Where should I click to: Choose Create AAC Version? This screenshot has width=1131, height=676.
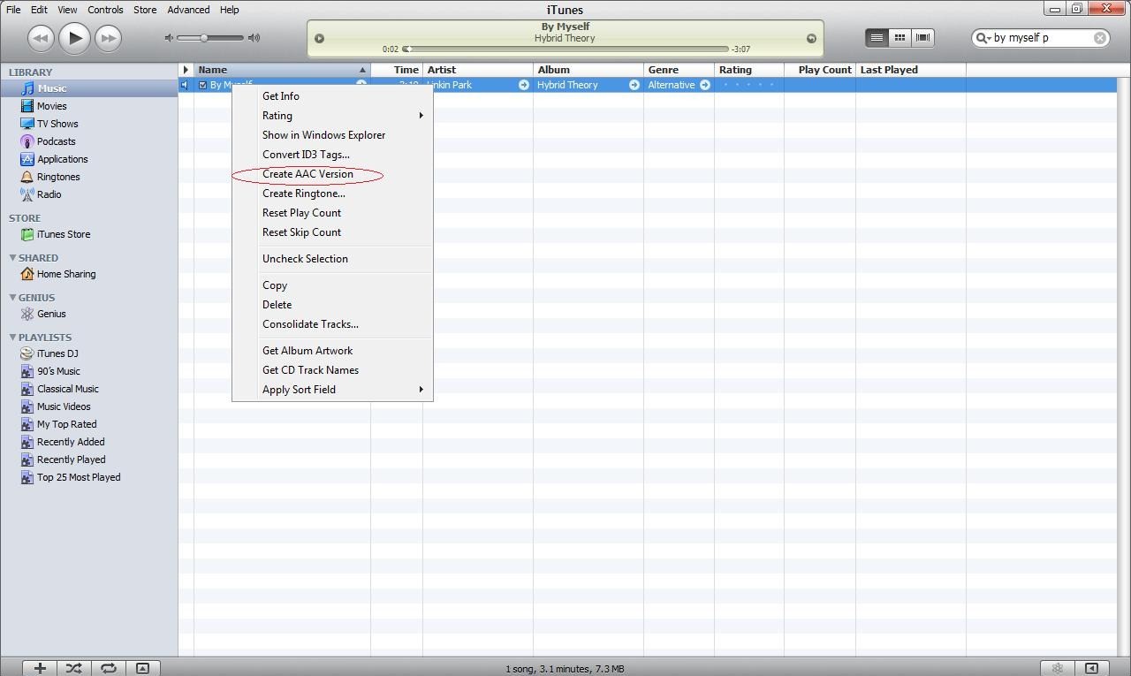tap(332, 174)
